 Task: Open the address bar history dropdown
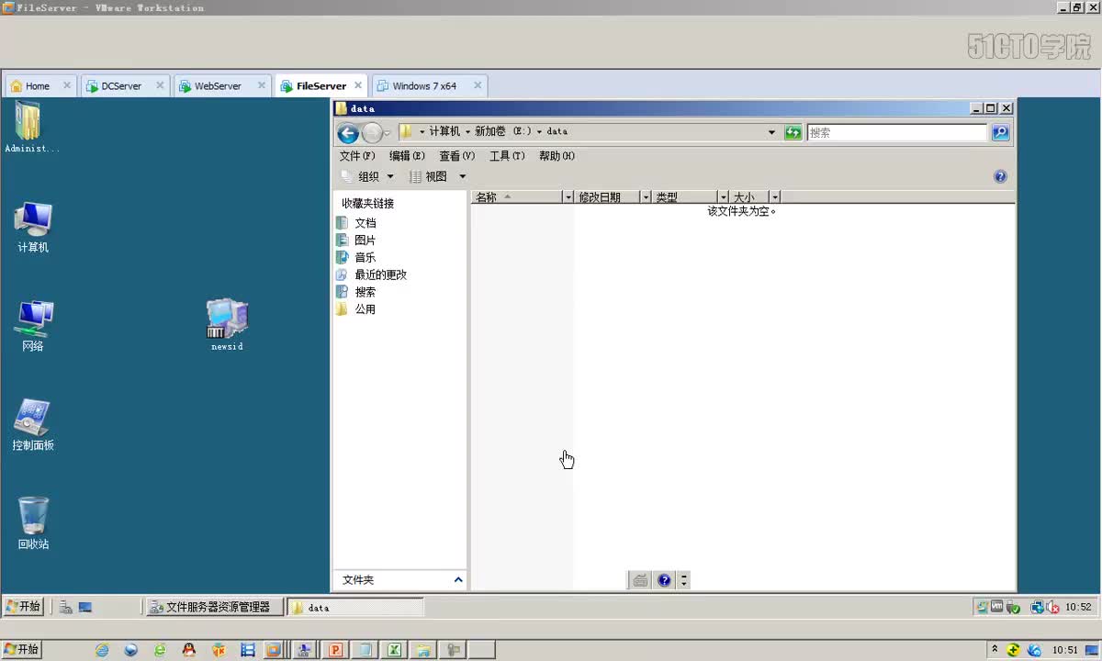771,132
